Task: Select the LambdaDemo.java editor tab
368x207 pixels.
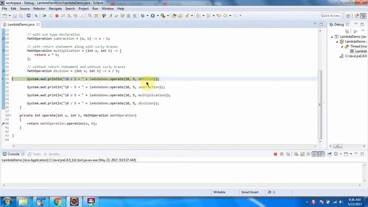Action: click(x=21, y=24)
